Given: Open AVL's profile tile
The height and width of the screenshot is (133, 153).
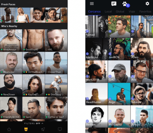Looking at the screenshot, I should [x=56, y=40].
